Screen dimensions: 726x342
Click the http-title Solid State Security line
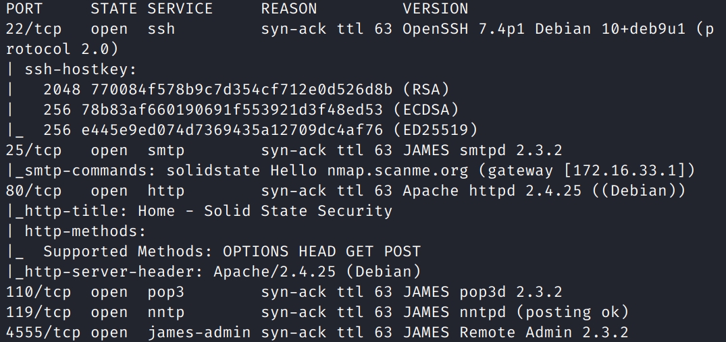[x=199, y=212]
